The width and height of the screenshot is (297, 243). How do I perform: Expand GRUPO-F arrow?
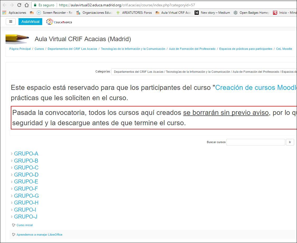coord(12,188)
